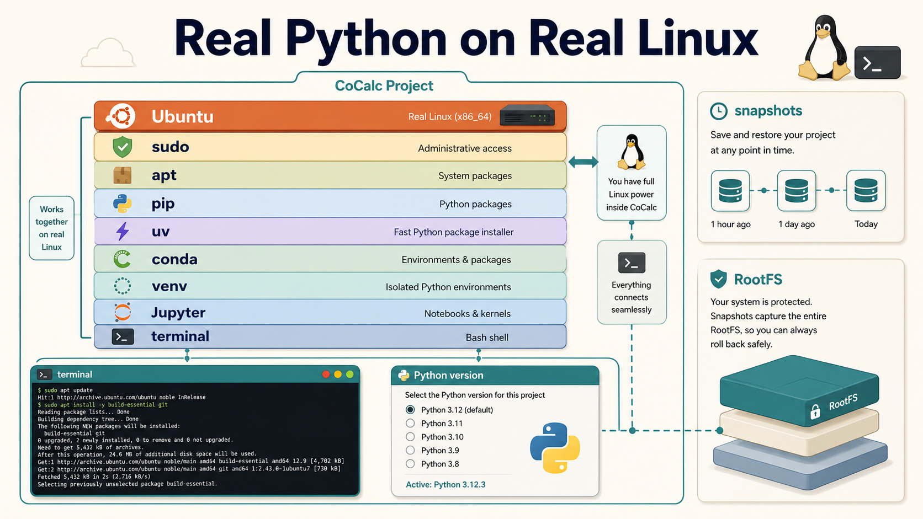Click 'Select the Python version for this project'
This screenshot has height=519, width=923.
475,395
